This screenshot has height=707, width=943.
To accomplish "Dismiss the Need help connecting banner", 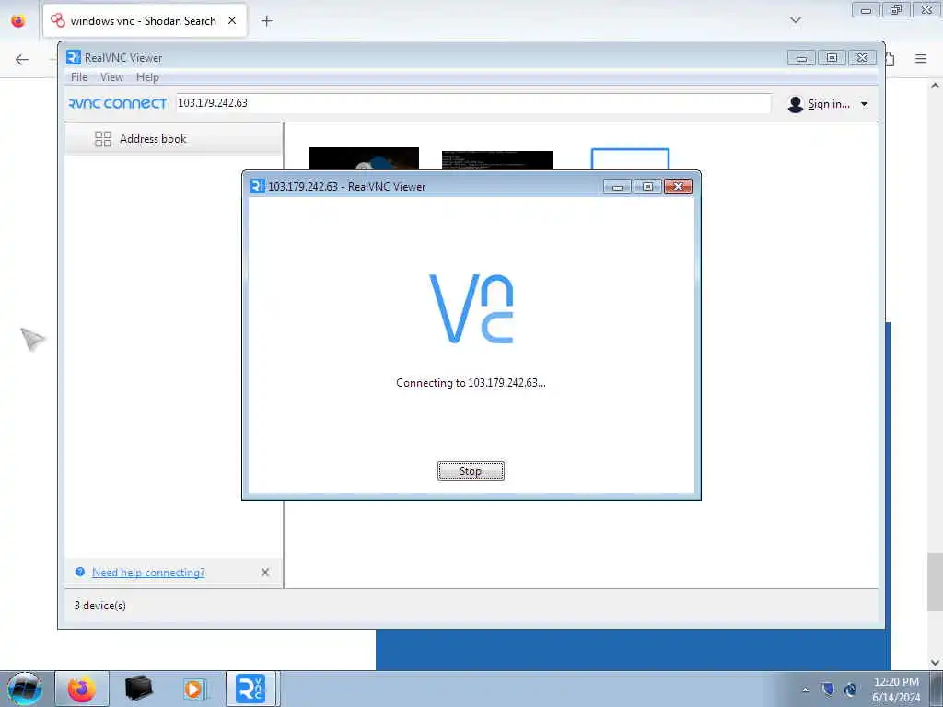I will point(265,573).
